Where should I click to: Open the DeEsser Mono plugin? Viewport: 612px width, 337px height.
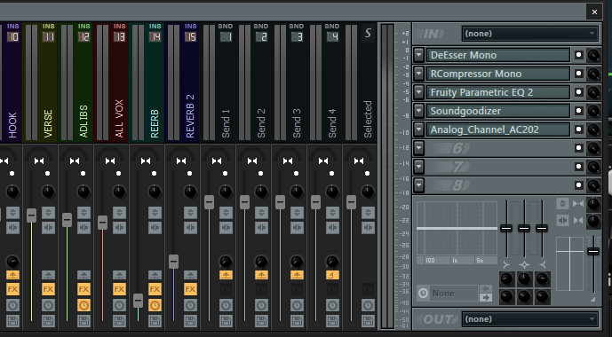pos(497,55)
